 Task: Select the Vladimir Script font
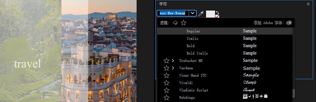click(194, 90)
